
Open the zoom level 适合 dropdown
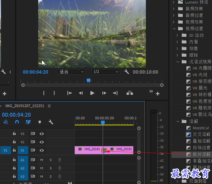[x=71, y=72]
